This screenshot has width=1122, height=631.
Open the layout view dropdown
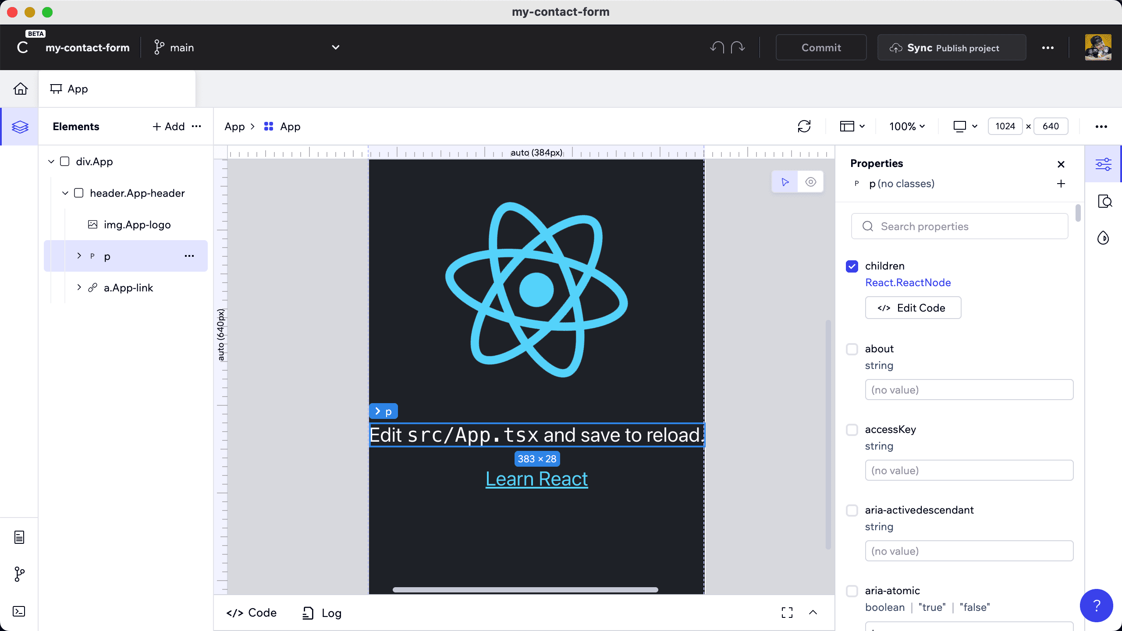[852, 127]
